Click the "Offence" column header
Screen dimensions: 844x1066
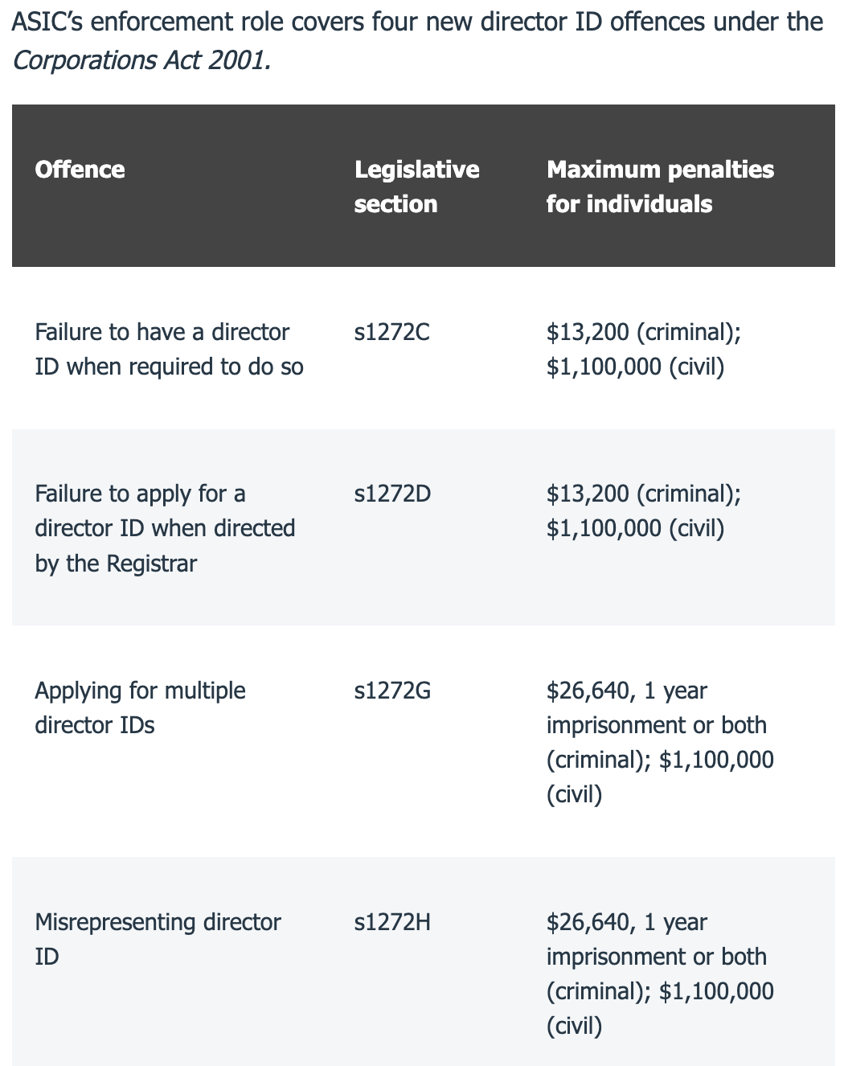(x=80, y=170)
